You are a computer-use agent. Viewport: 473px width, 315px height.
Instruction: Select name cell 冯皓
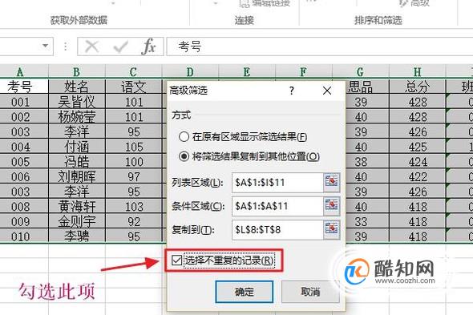(x=77, y=162)
